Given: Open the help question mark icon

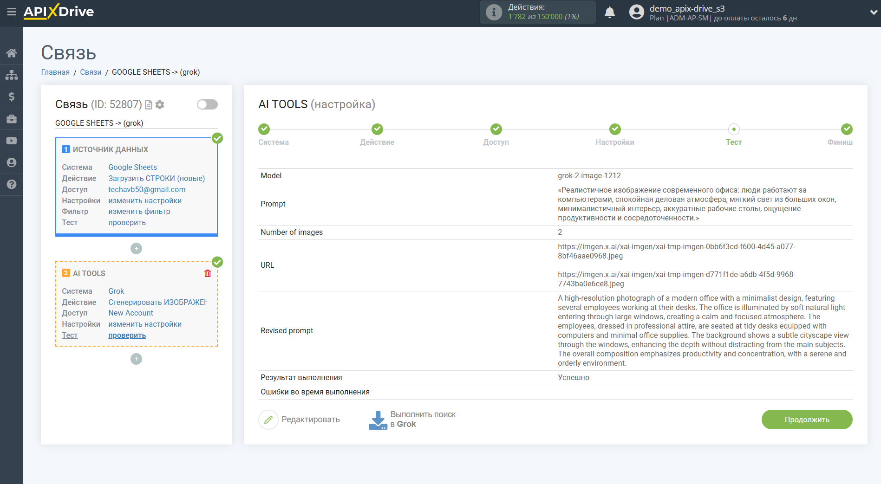Looking at the screenshot, I should point(12,184).
